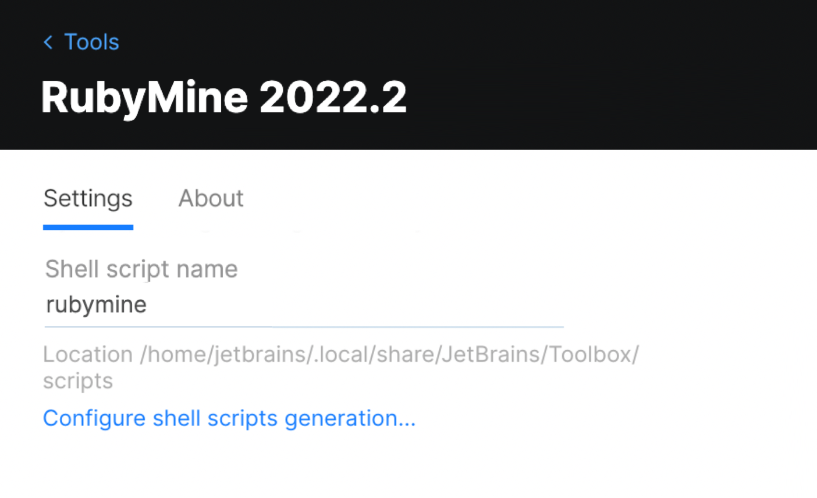View the About page for RubyMine
The image size is (817, 498).
pyautogui.click(x=211, y=198)
